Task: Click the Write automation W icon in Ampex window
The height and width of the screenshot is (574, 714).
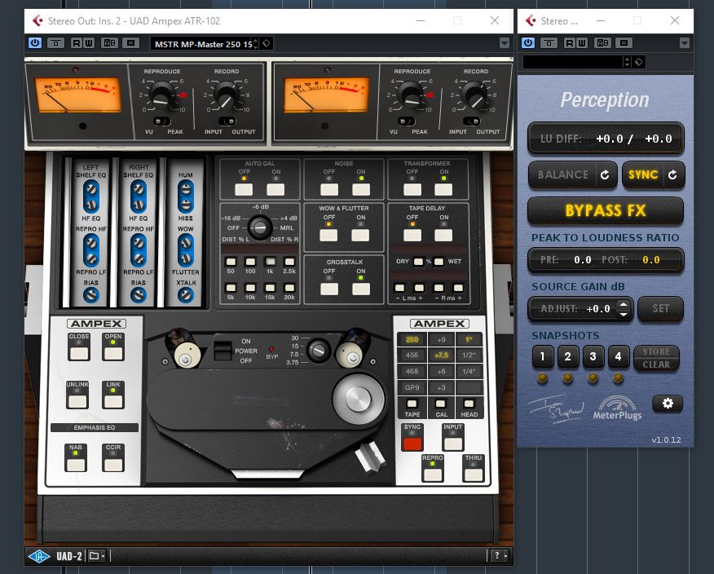Action: (x=89, y=43)
